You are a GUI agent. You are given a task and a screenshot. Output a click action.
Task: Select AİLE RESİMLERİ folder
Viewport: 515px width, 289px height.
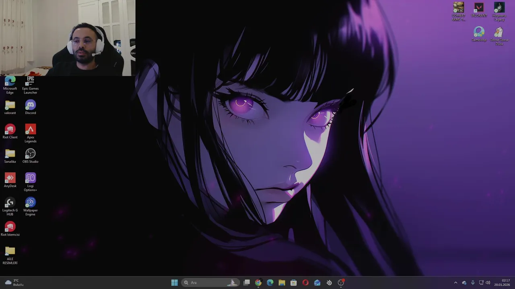coord(10,255)
